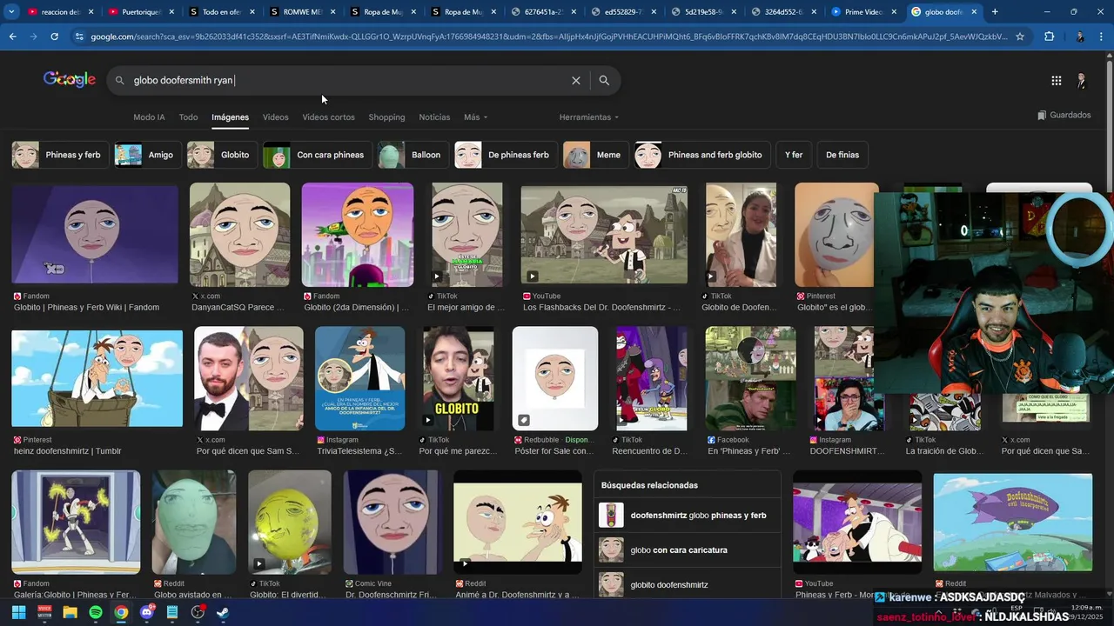
Task: Open related search globo con cara caricatura
Action: 688,550
